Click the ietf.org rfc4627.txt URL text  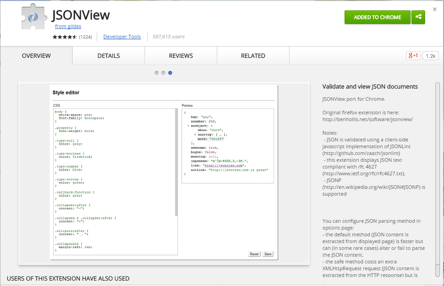(x=364, y=174)
